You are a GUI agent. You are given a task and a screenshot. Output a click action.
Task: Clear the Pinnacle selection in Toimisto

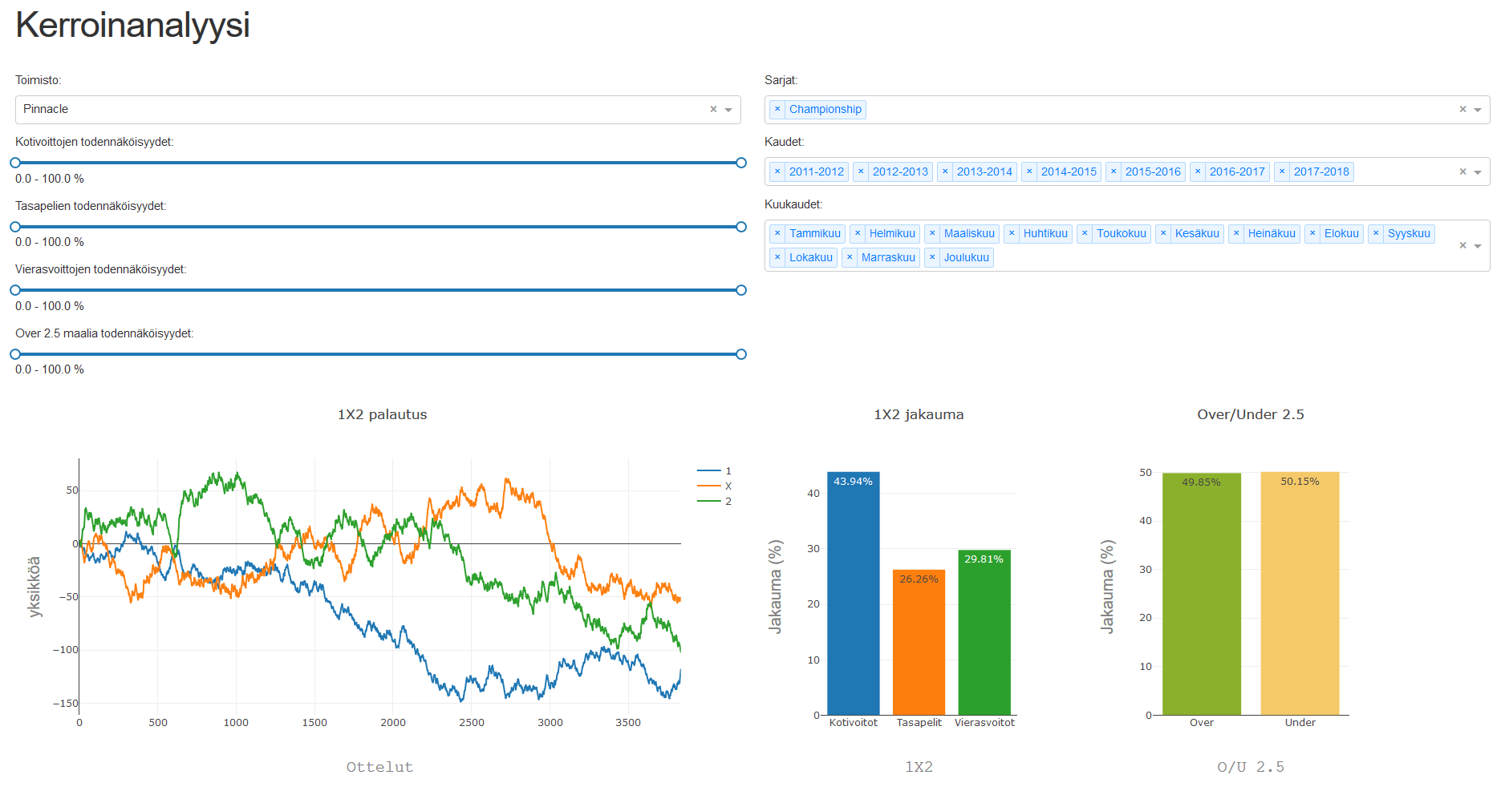pos(713,110)
